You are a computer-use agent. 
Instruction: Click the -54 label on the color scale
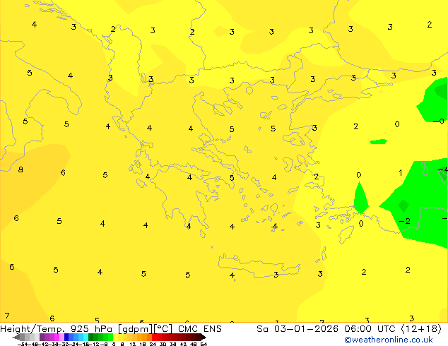coord(23,345)
